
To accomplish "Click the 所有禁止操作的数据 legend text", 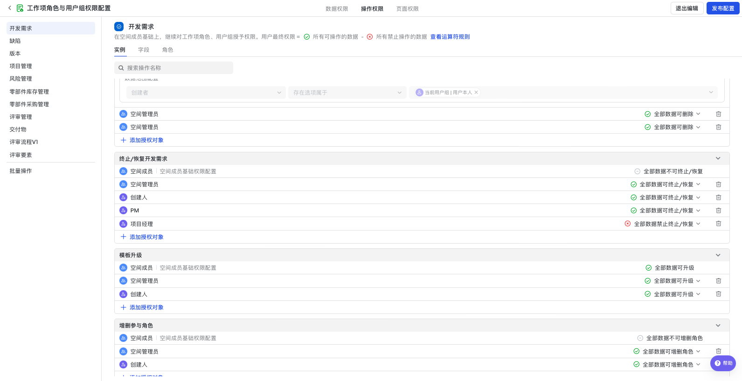I will [x=402, y=37].
